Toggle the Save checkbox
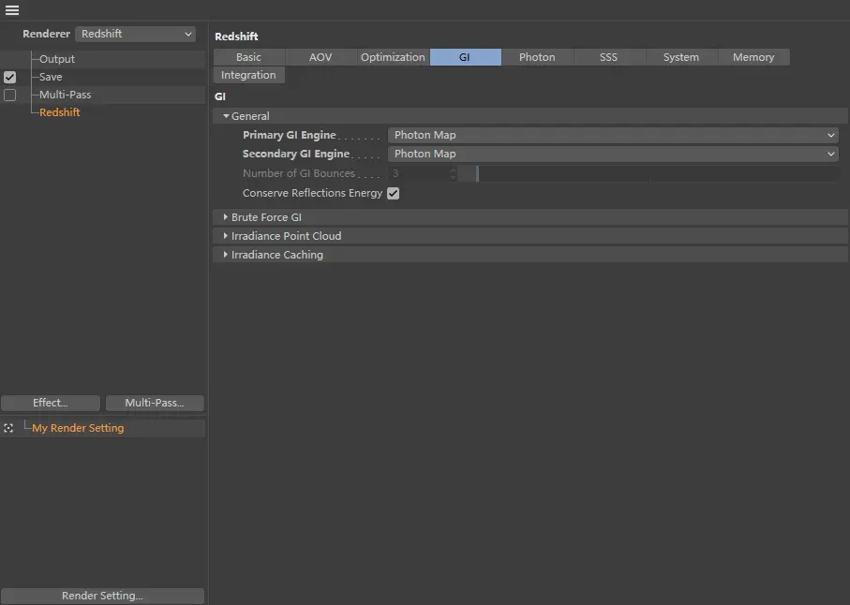850x605 pixels. coord(10,77)
